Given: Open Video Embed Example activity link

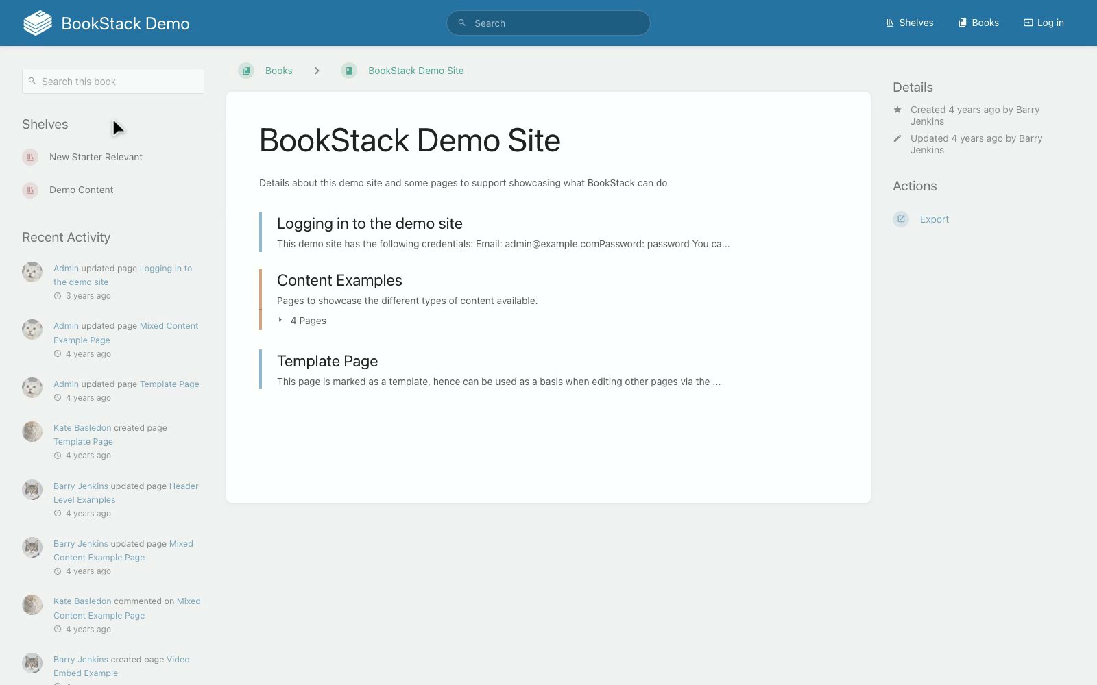Looking at the screenshot, I should coord(121,667).
